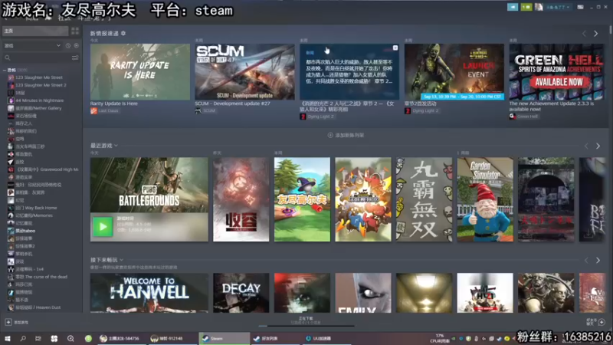This screenshot has width=613, height=345.
Task: Show previous recent games with left arrow
Action: tap(586, 146)
